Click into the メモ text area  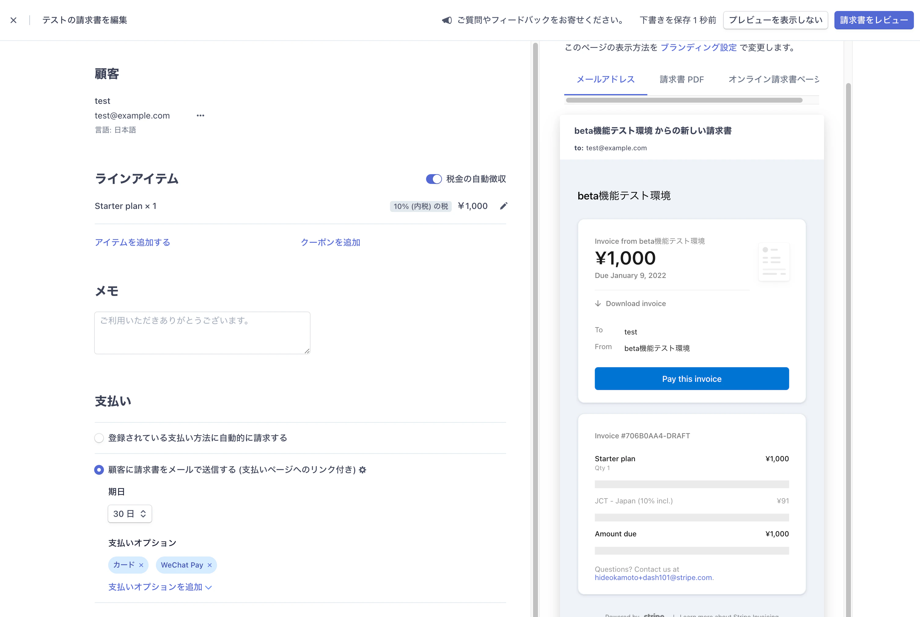(x=202, y=333)
